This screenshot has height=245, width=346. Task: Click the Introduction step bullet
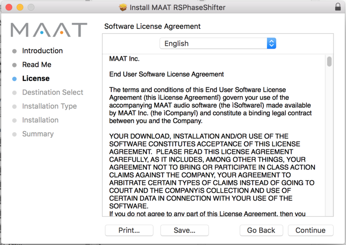point(14,51)
